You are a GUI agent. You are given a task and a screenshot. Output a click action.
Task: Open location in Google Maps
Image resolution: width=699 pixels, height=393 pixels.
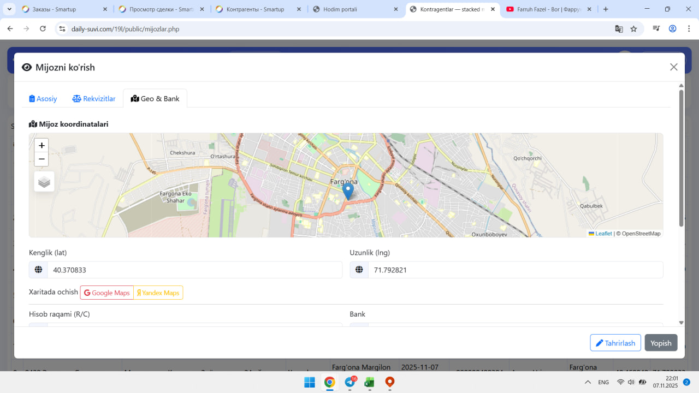tap(107, 293)
